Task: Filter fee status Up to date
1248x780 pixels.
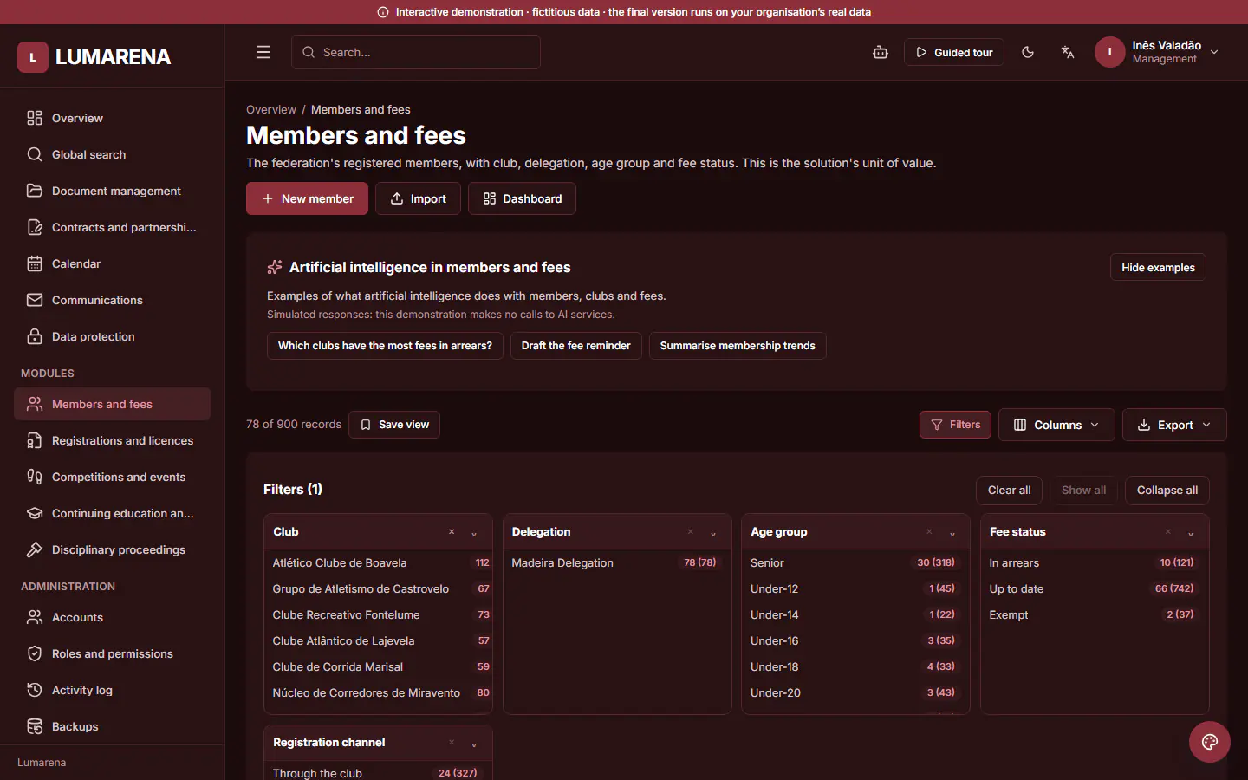Action: click(1095, 588)
